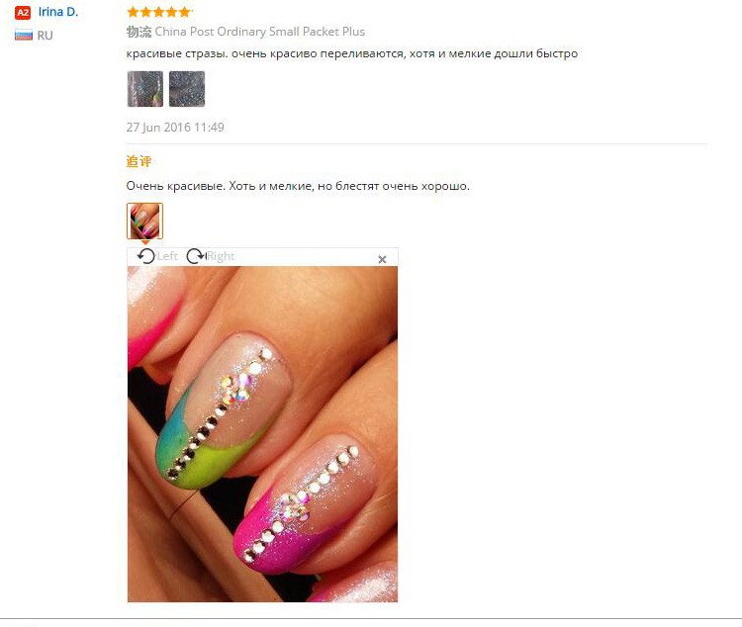The width and height of the screenshot is (742, 627).
Task: Open second glitter review thumbnail
Action: 187,89
